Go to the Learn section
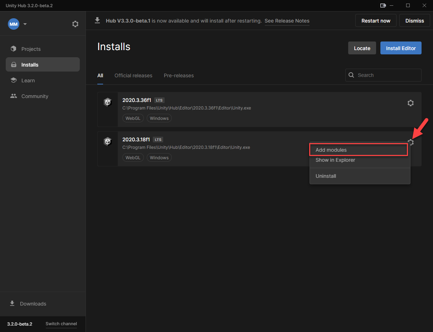 point(28,80)
